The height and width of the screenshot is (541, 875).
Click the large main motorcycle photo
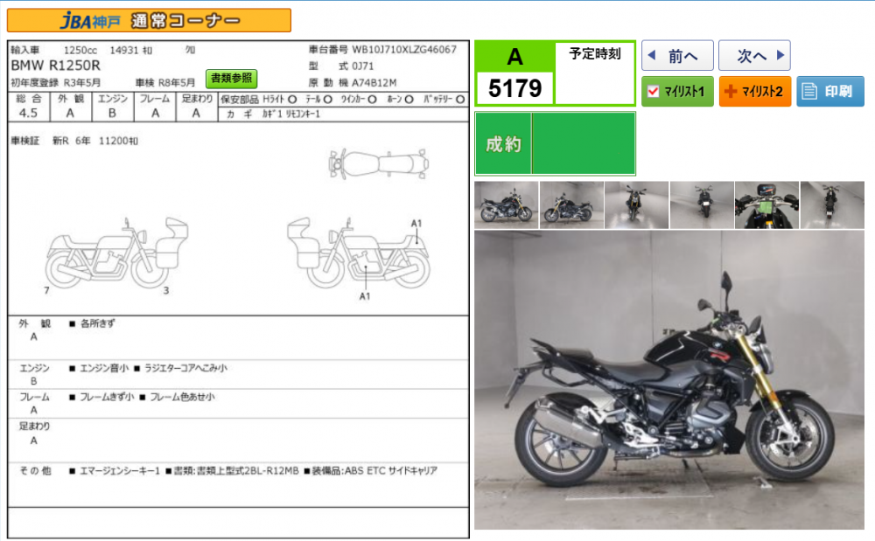click(669, 380)
